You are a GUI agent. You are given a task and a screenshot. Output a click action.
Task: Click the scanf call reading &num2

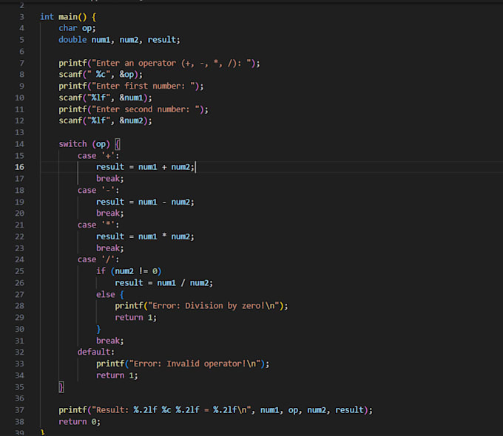[x=105, y=120]
